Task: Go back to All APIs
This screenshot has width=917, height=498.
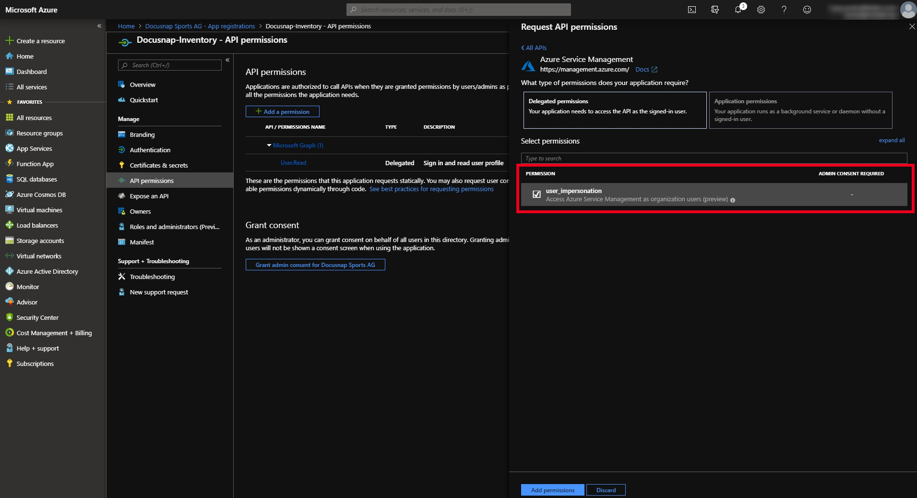Action: tap(534, 48)
